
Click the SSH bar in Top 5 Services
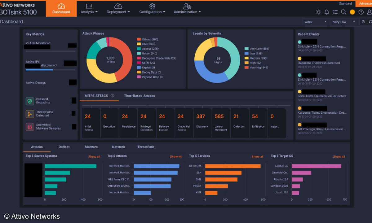pyautogui.click(x=223, y=173)
